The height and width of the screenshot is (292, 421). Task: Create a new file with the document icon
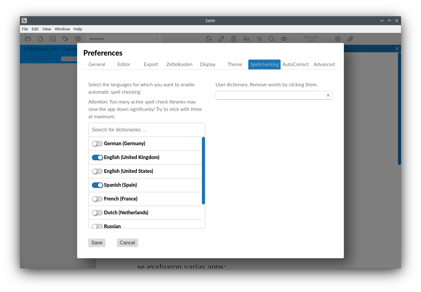(x=40, y=39)
